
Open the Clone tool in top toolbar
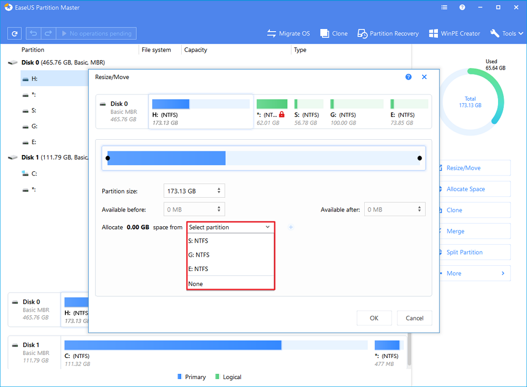click(x=334, y=34)
